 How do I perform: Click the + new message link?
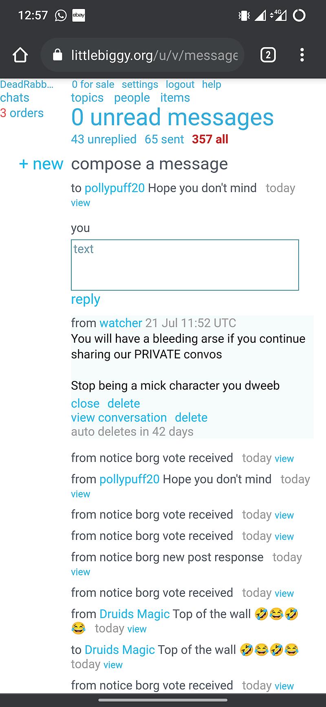click(x=41, y=164)
